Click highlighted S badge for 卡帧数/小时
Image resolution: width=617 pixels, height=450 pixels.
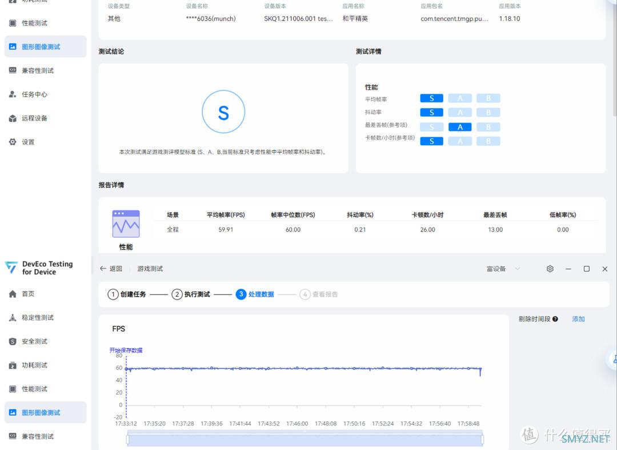(432, 141)
